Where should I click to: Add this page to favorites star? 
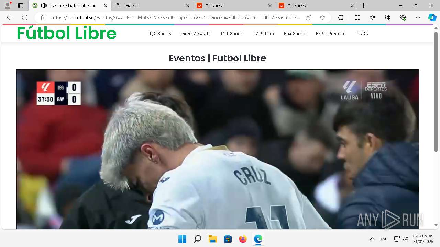322,17
